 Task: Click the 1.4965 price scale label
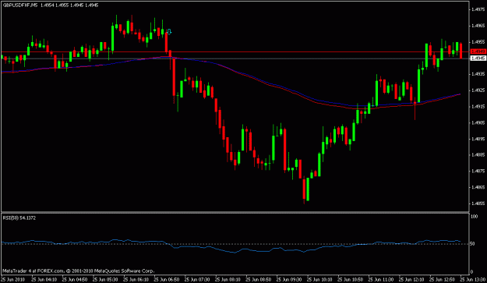(478, 26)
